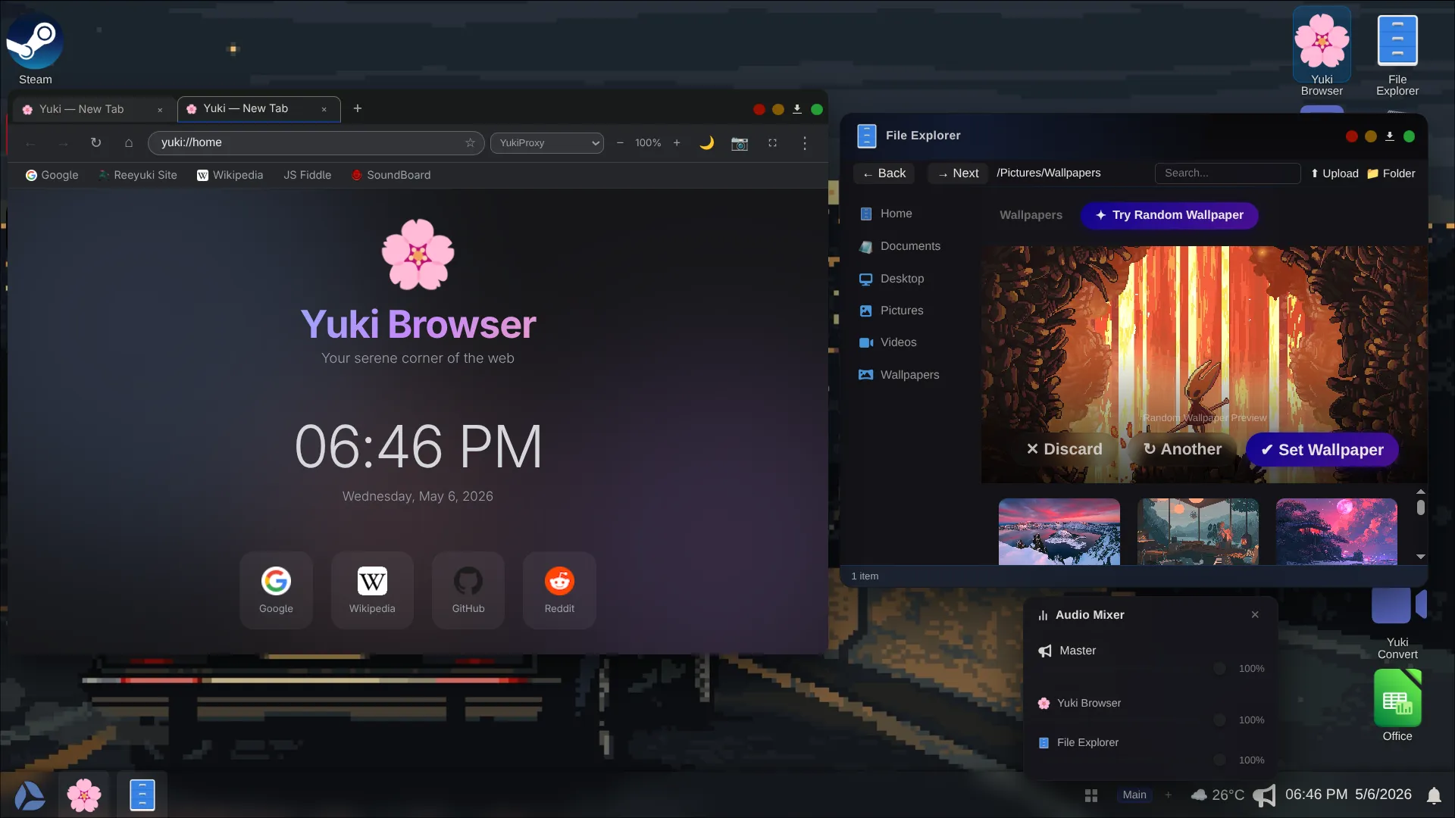
Task: Take screenshot with camera icon
Action: click(x=740, y=143)
